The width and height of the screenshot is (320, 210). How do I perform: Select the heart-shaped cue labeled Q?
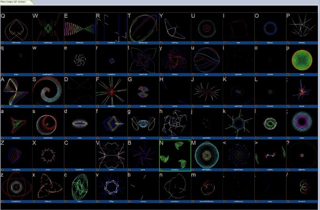(x=16, y=27)
